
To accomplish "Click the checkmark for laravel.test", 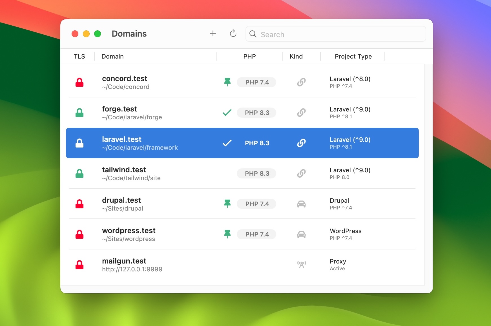I will point(227,143).
